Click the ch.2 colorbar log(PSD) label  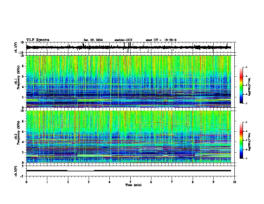coord(250,142)
